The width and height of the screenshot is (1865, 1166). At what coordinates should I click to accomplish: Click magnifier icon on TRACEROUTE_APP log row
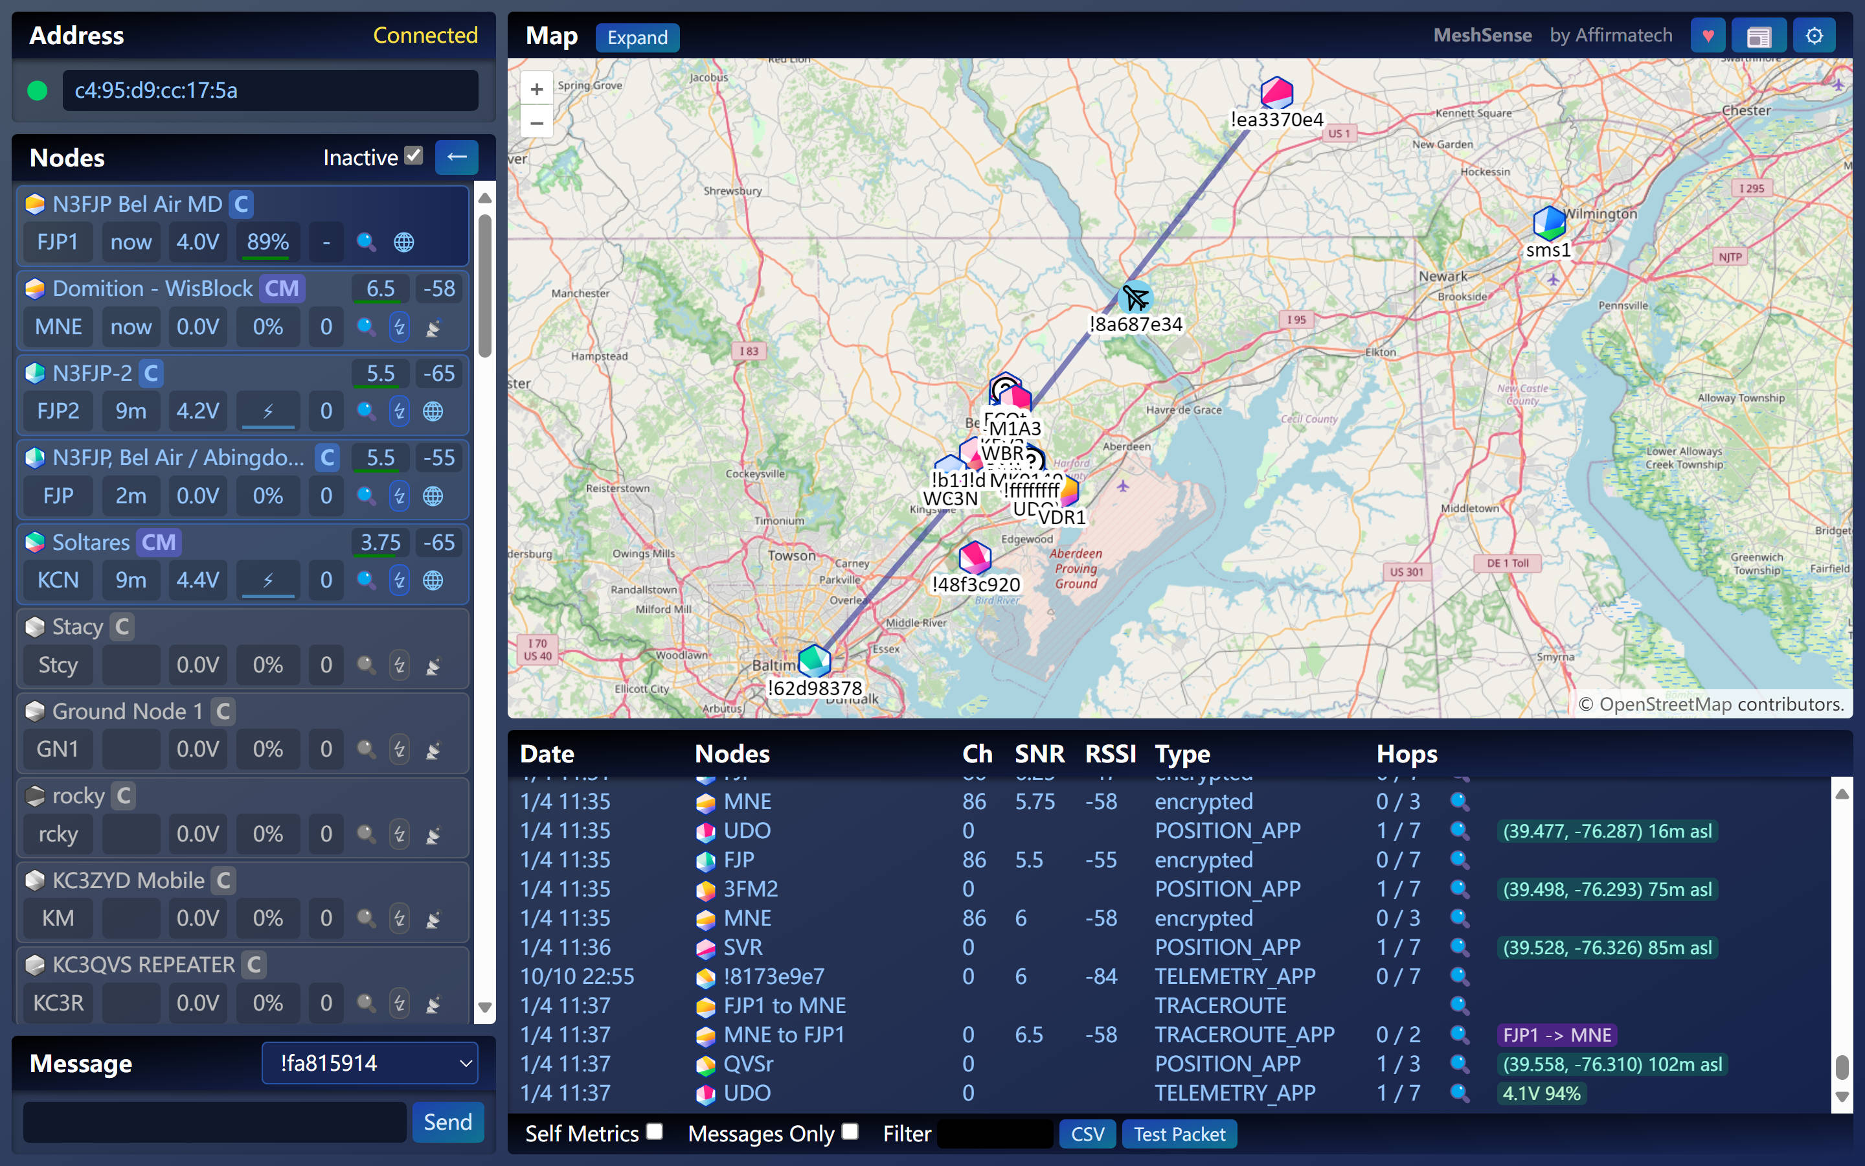(1459, 1034)
